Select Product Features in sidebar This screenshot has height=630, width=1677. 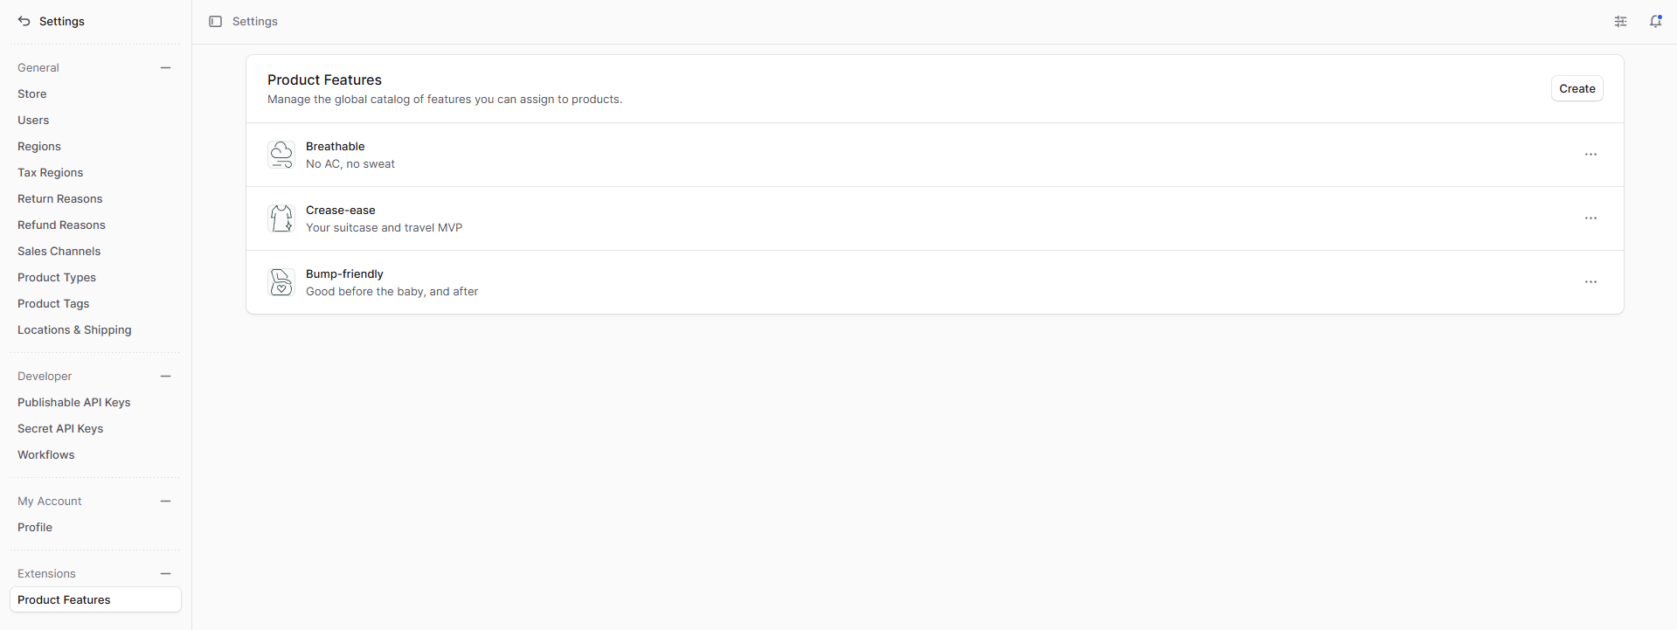point(95,599)
